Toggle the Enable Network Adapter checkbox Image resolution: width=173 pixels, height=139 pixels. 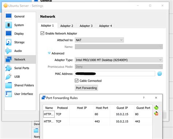point(42,33)
